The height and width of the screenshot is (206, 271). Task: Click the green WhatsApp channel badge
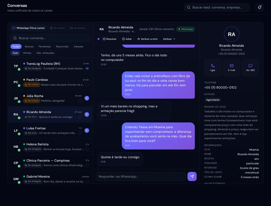(x=186, y=29)
